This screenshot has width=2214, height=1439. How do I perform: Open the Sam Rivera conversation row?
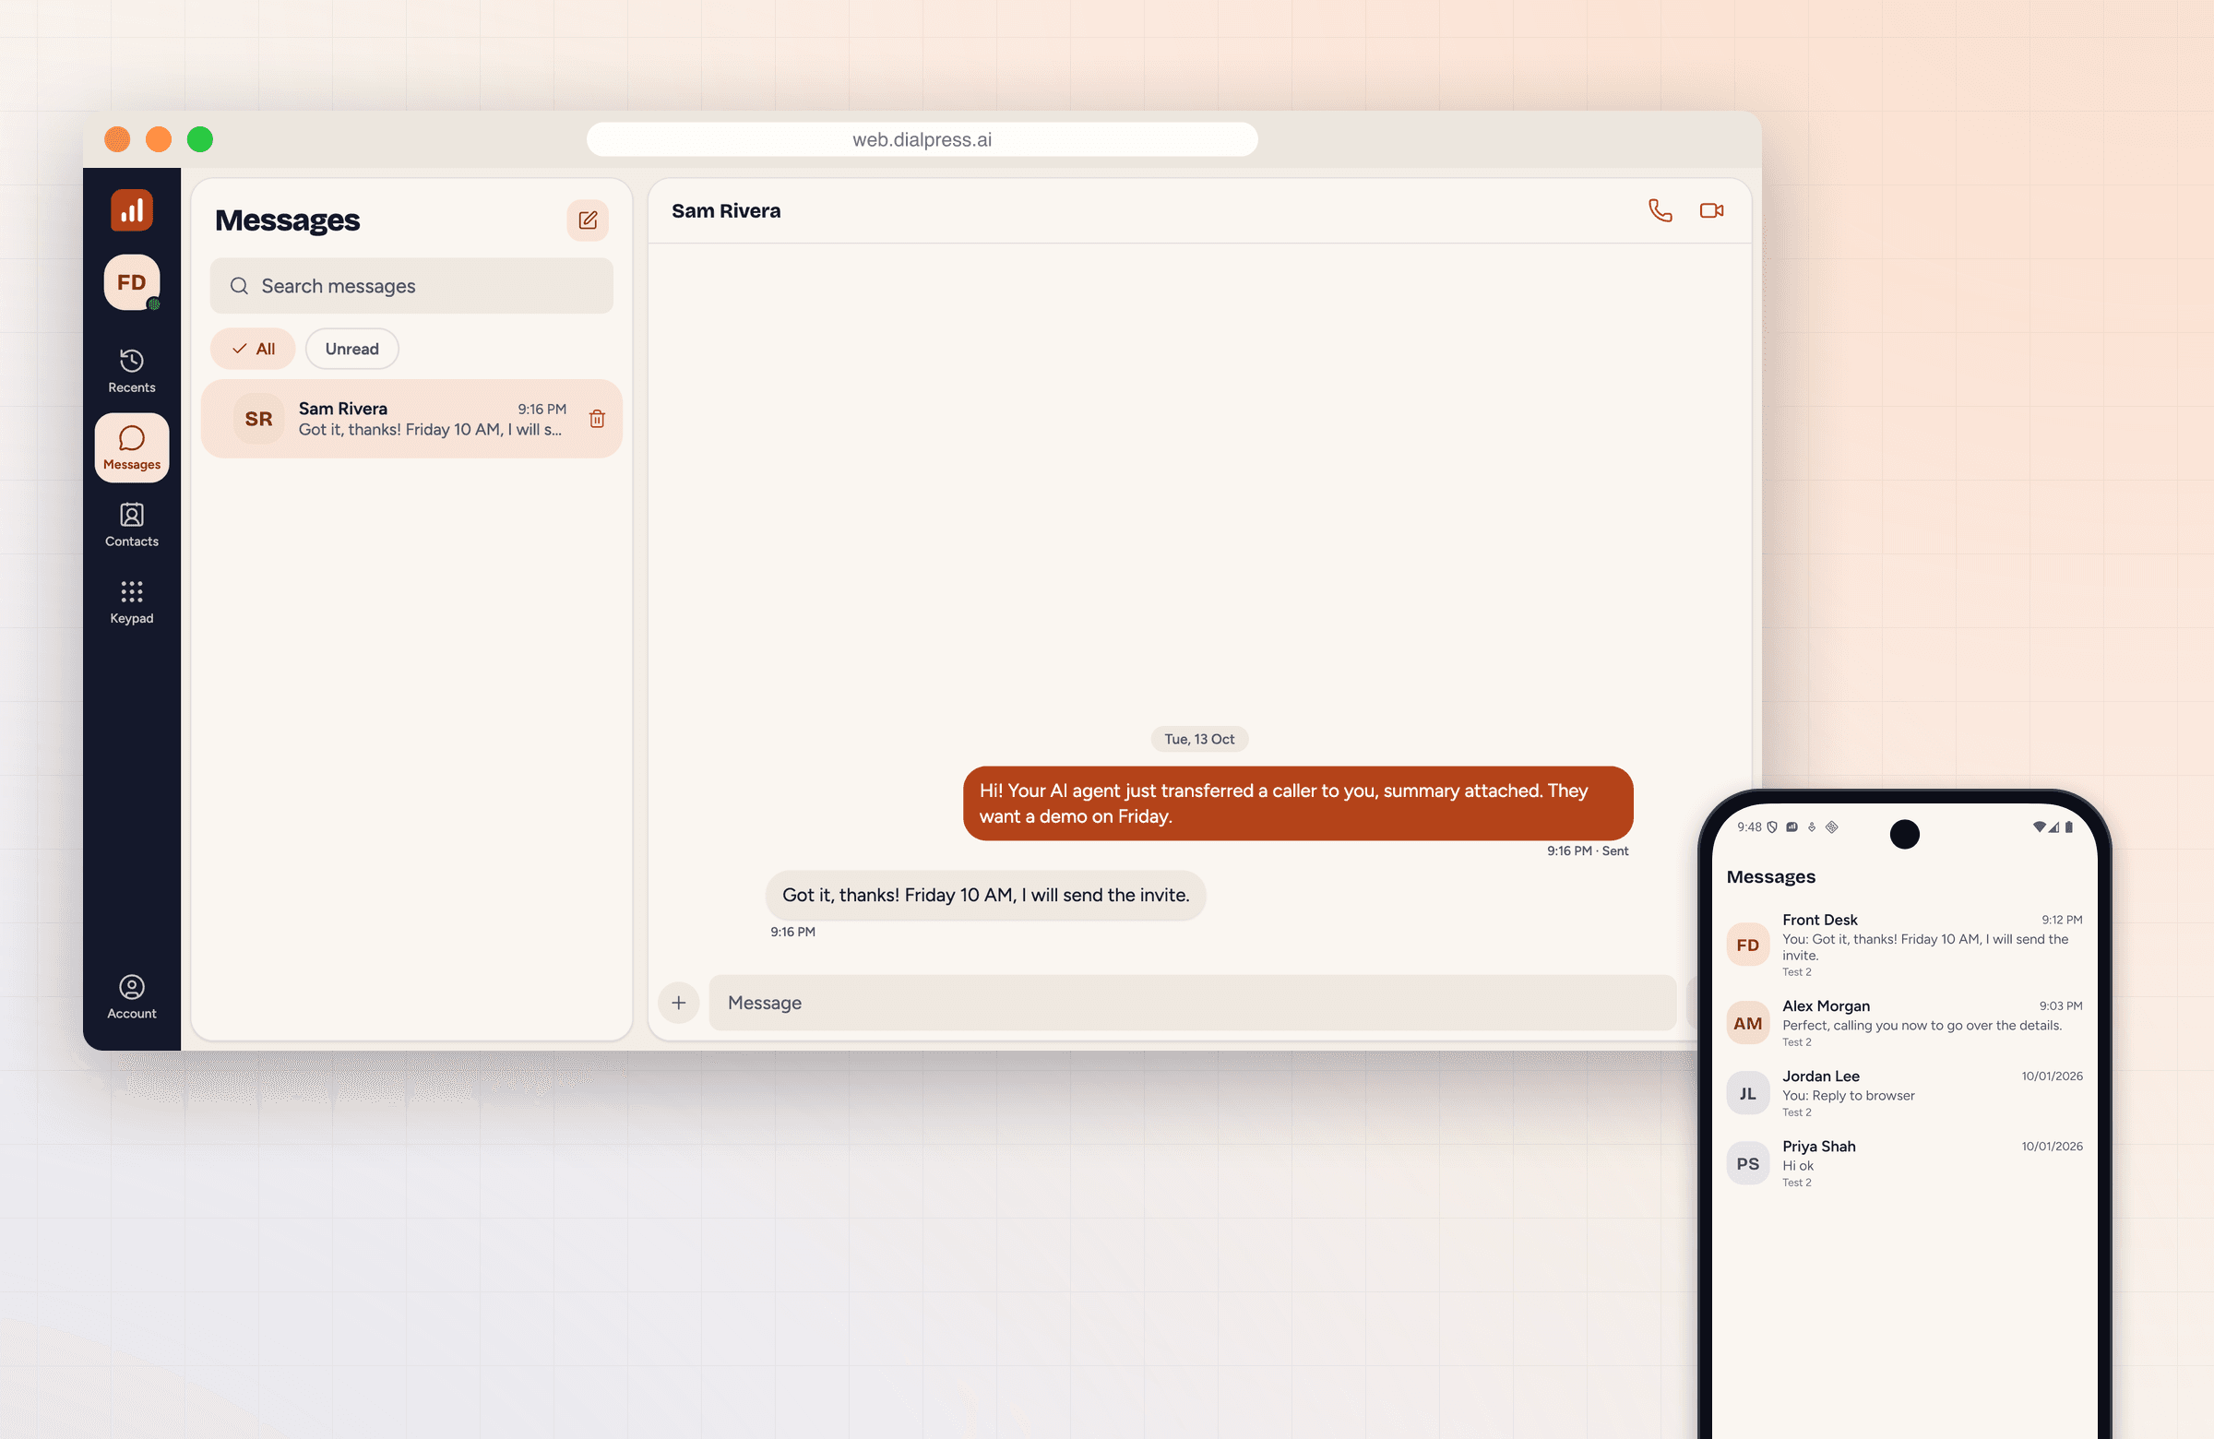point(411,419)
